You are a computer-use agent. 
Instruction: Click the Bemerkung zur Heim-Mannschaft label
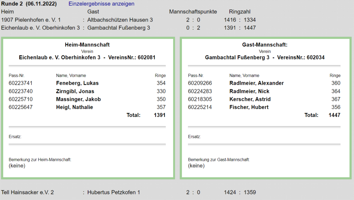(x=40, y=160)
